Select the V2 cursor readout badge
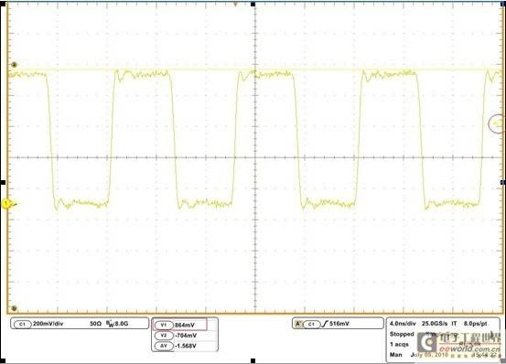Image resolution: width=506 pixels, height=364 pixels. pos(164,336)
